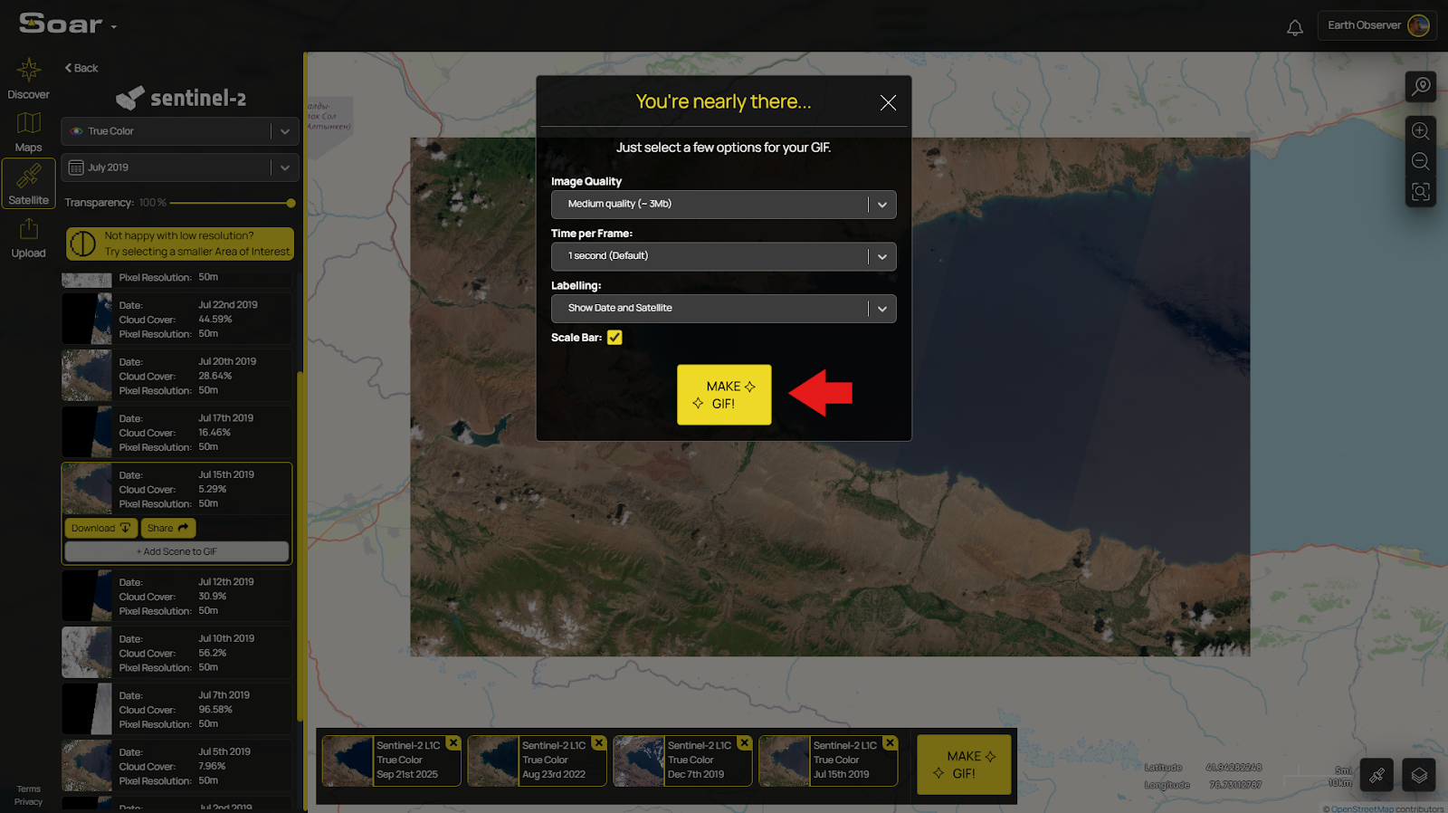Screen dimensions: 1448x813
Task: Download the Jul 15th 2019 scene
Action: pyautogui.click(x=100, y=528)
